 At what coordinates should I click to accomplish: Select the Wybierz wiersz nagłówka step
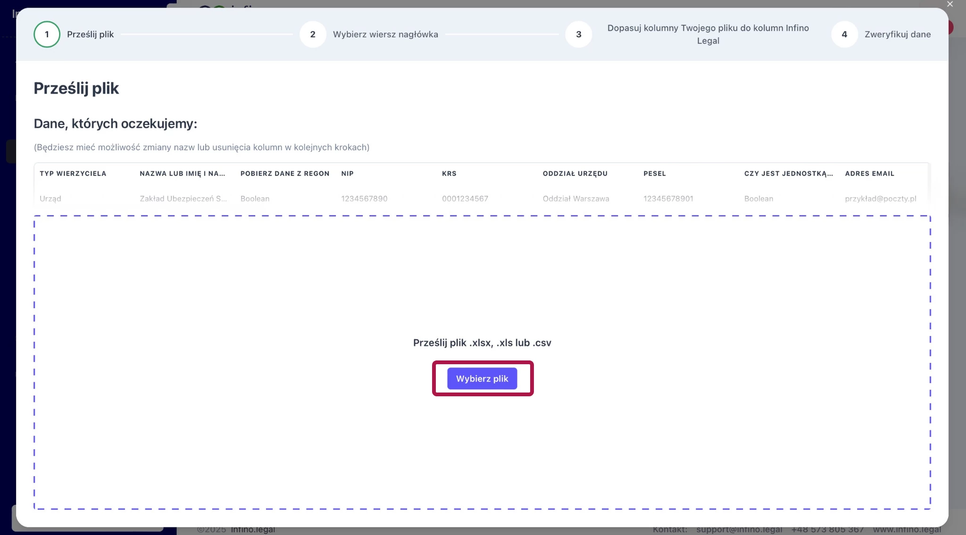[385, 34]
